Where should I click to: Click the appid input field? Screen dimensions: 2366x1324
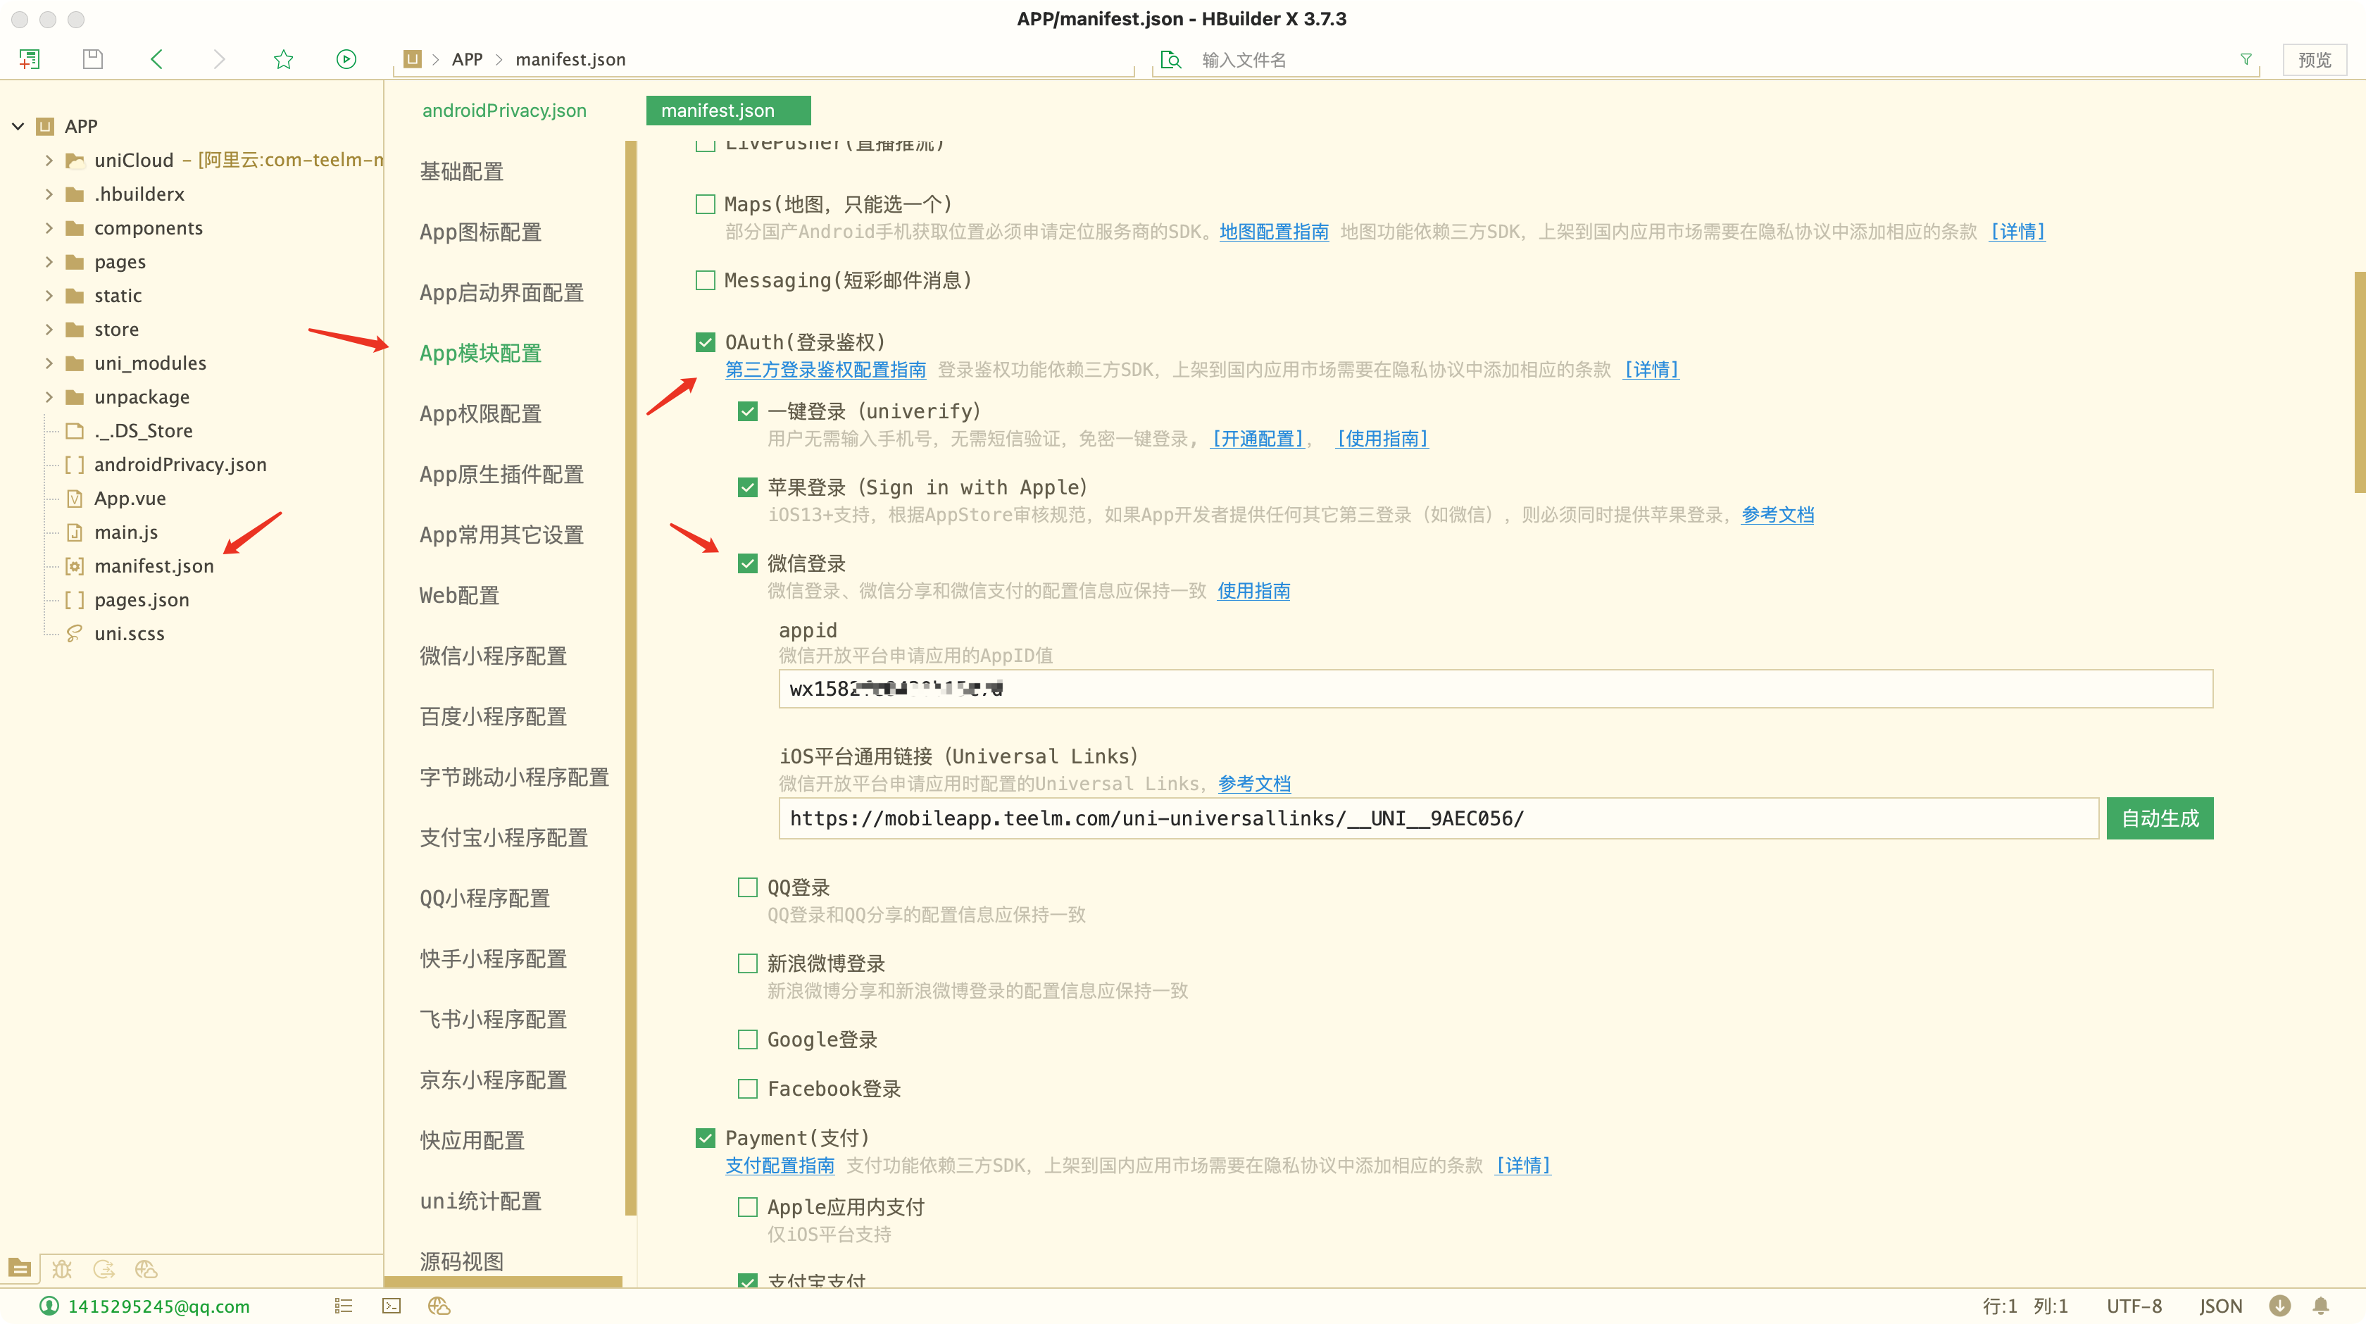click(x=1495, y=688)
